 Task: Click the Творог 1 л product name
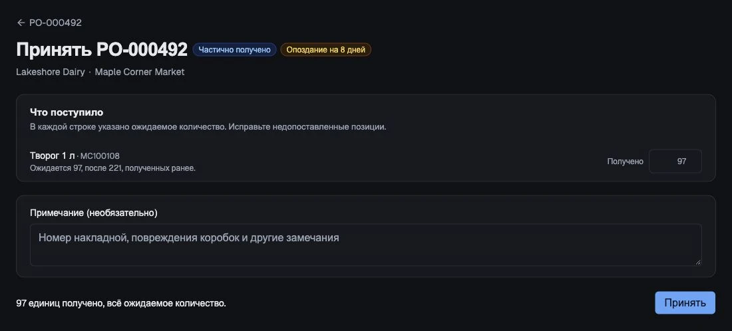pos(53,156)
